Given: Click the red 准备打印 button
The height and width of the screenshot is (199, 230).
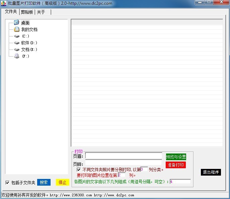Looking at the screenshot, I should pyautogui.click(x=175, y=165).
